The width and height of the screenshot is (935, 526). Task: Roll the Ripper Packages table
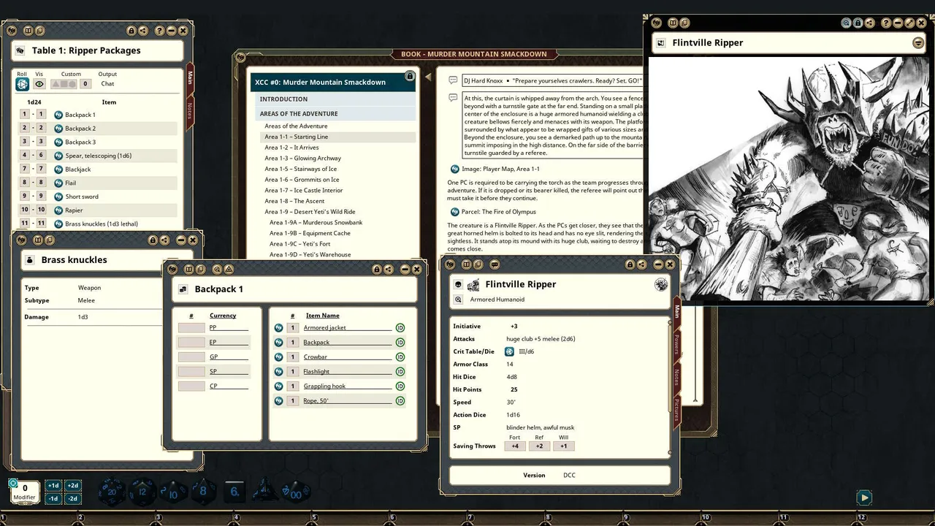coord(22,84)
